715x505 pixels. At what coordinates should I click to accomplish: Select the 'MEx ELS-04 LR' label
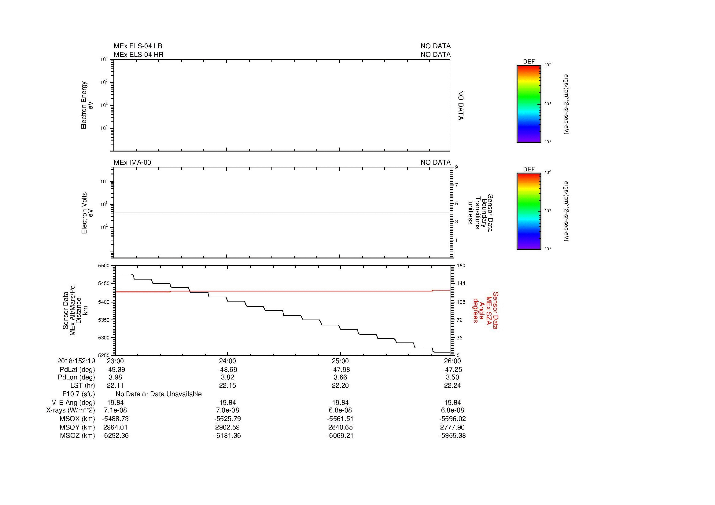tap(138, 46)
